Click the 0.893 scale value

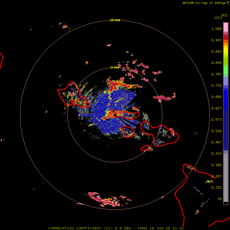[216, 51]
